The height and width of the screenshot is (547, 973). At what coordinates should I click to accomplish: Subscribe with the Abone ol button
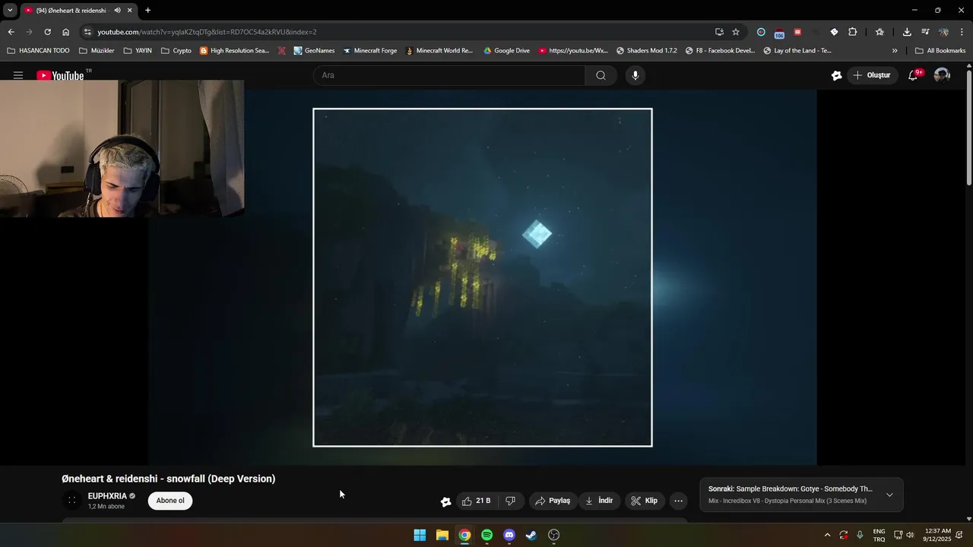coord(170,501)
